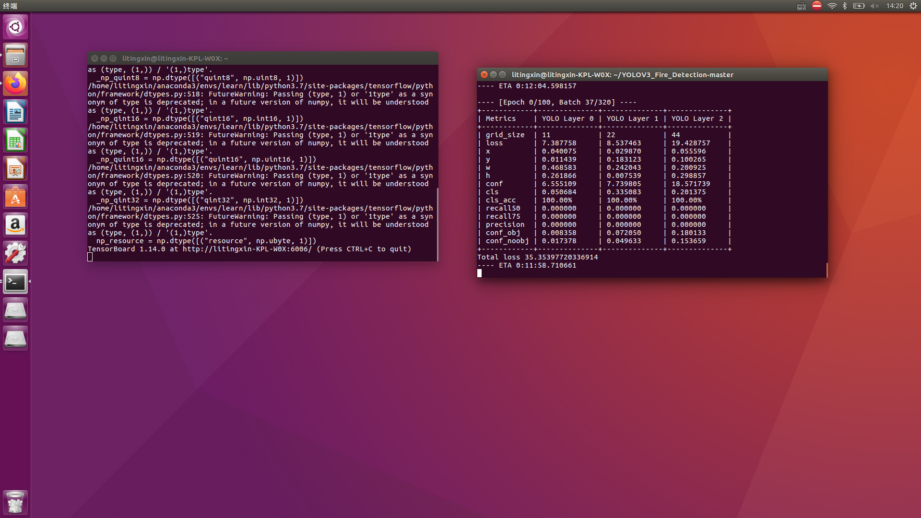Open the Trash bin
The height and width of the screenshot is (518, 921).
[x=15, y=503]
